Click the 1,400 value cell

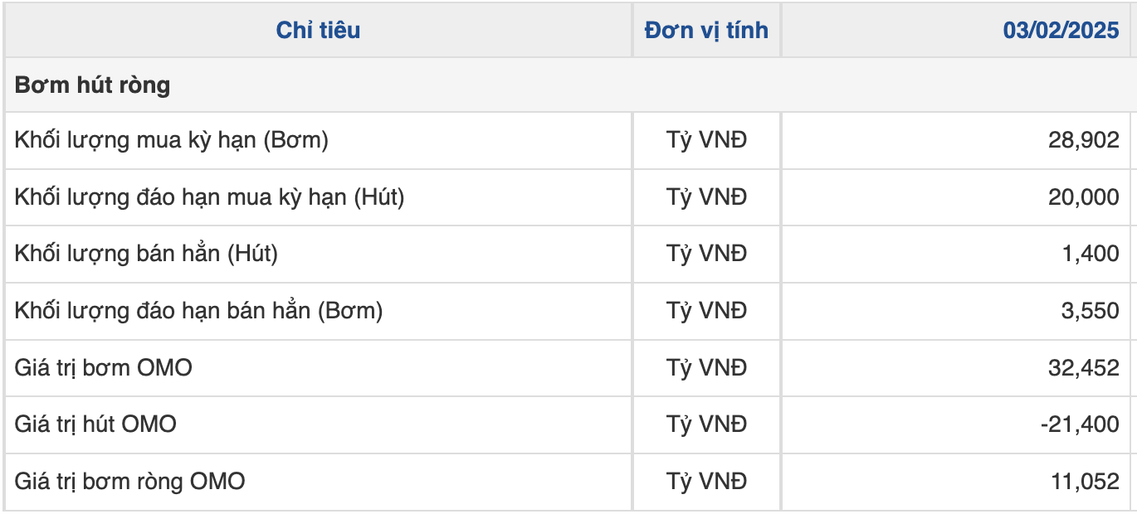(1089, 254)
